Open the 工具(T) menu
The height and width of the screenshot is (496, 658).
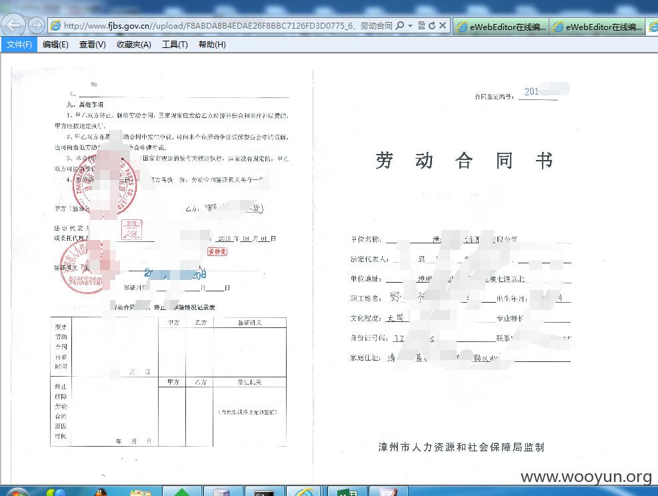(x=175, y=45)
